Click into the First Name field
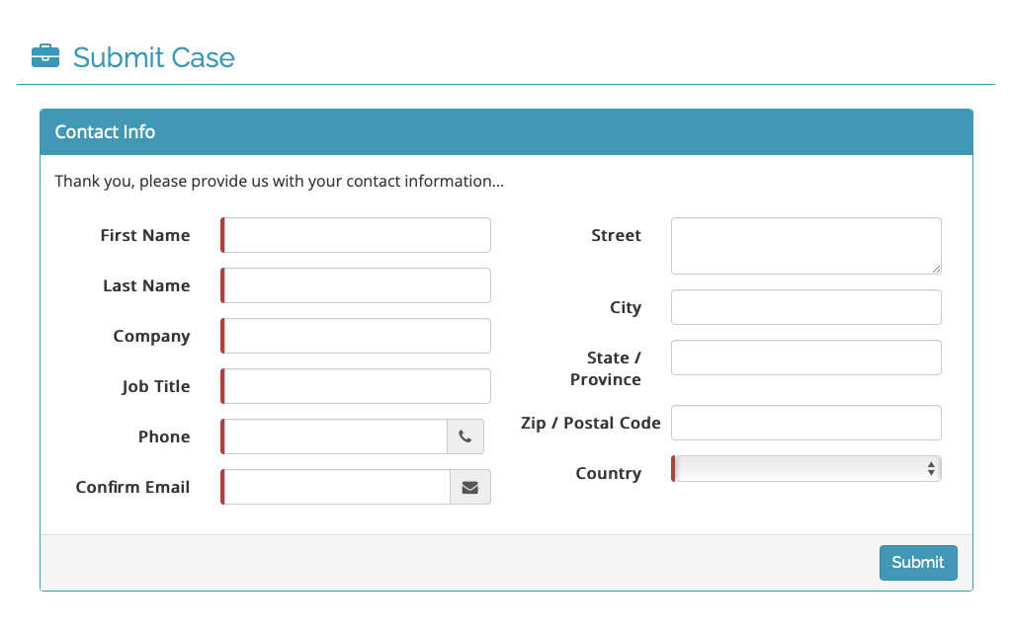Screen dimensions: 1012x632 357,235
